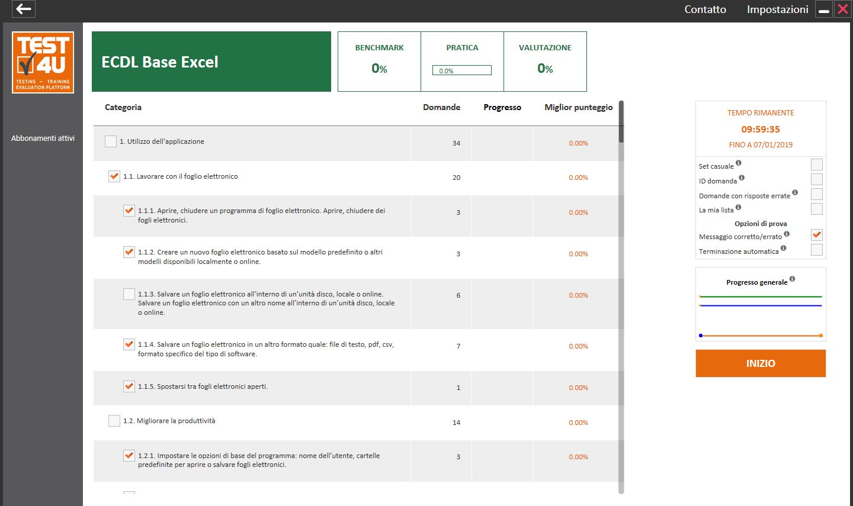Uncheck 1.1.2. Creare un nuovo foglio

(x=129, y=252)
